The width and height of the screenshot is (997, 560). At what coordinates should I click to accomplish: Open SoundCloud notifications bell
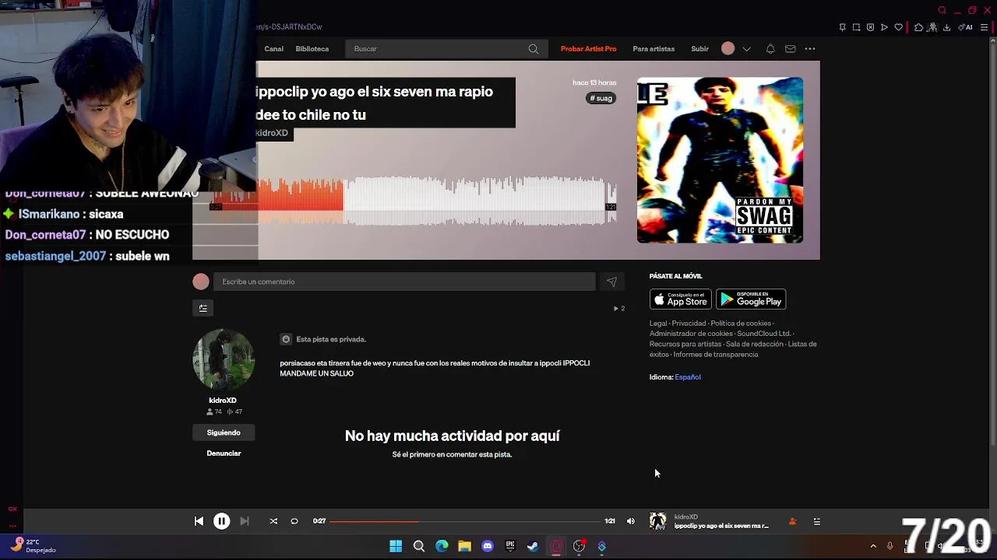point(770,49)
